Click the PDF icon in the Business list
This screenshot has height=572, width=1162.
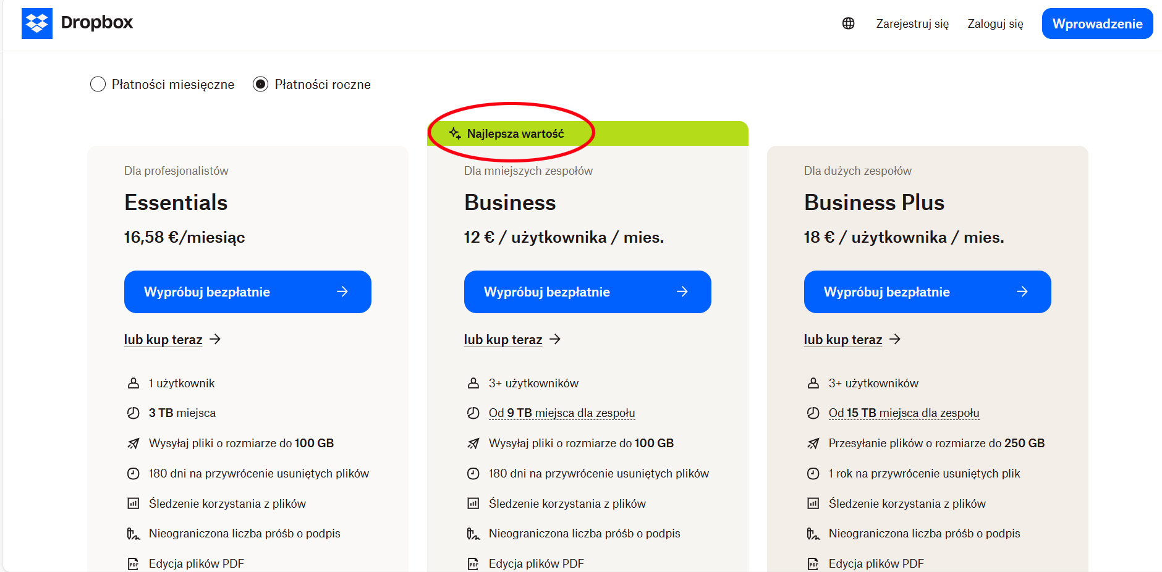(473, 563)
